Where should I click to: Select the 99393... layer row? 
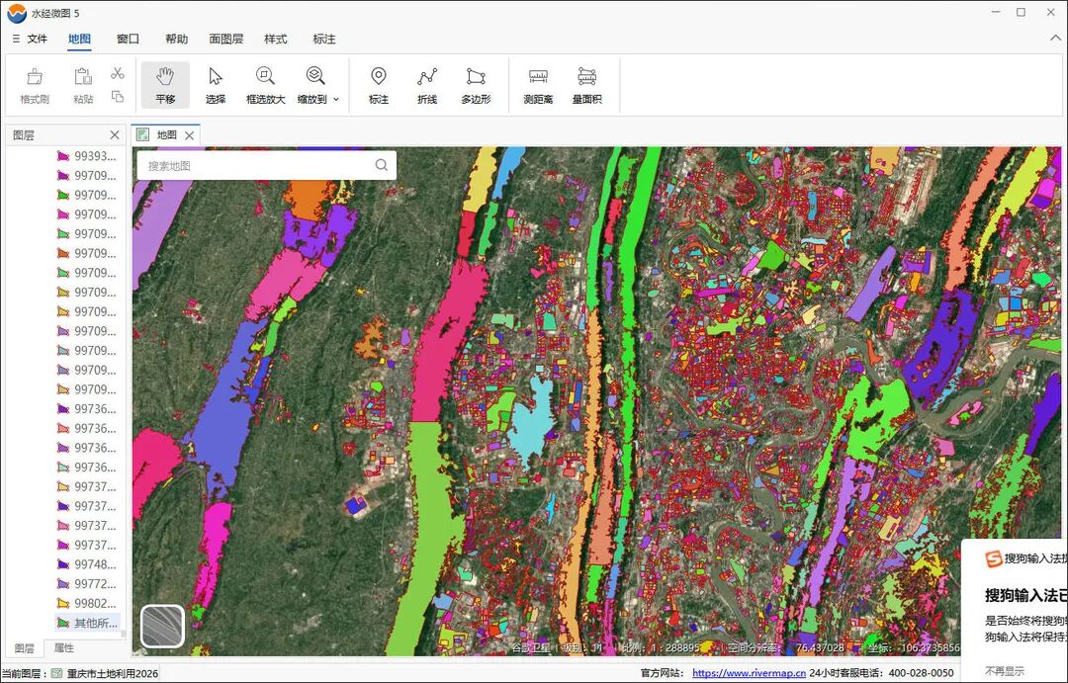(x=86, y=156)
